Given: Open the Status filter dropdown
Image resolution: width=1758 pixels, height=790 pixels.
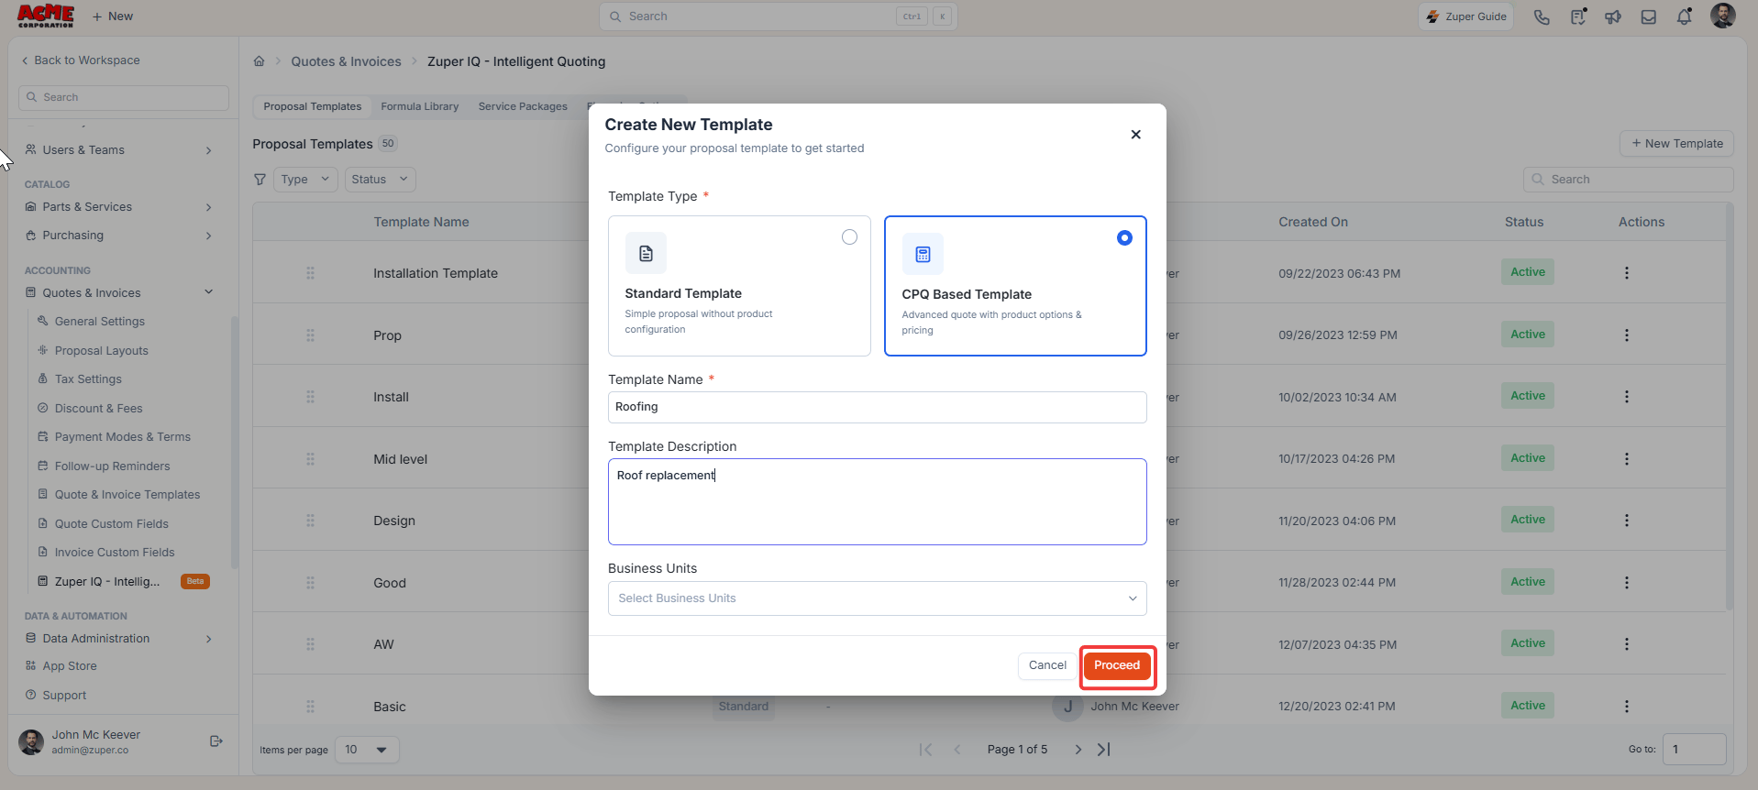Looking at the screenshot, I should point(380,180).
